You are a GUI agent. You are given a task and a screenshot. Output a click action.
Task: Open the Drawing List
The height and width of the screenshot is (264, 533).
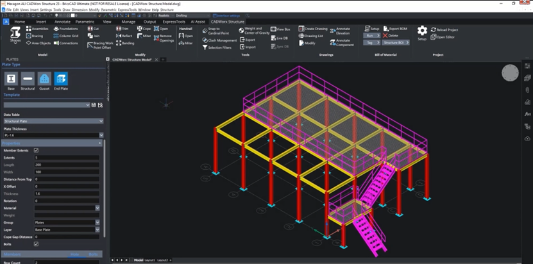311,36
